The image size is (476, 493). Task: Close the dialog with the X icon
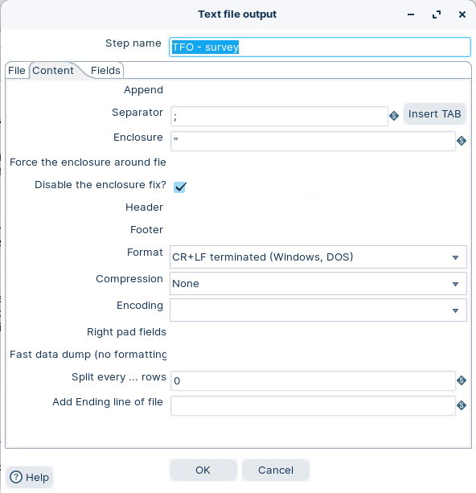(x=462, y=14)
